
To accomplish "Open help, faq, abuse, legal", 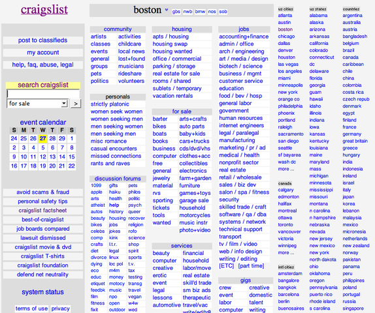I will tap(43, 65).
